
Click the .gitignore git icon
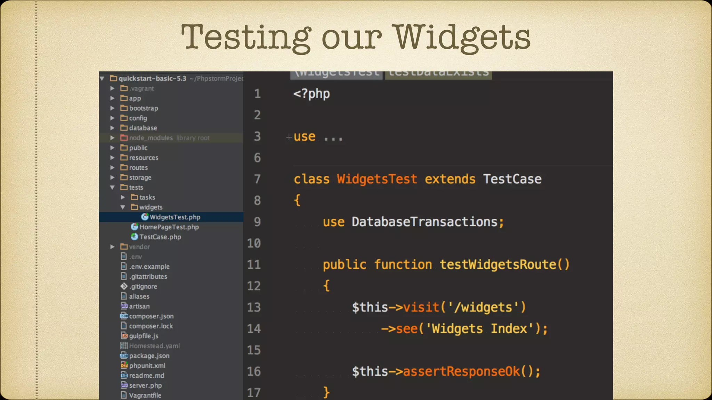tap(124, 286)
